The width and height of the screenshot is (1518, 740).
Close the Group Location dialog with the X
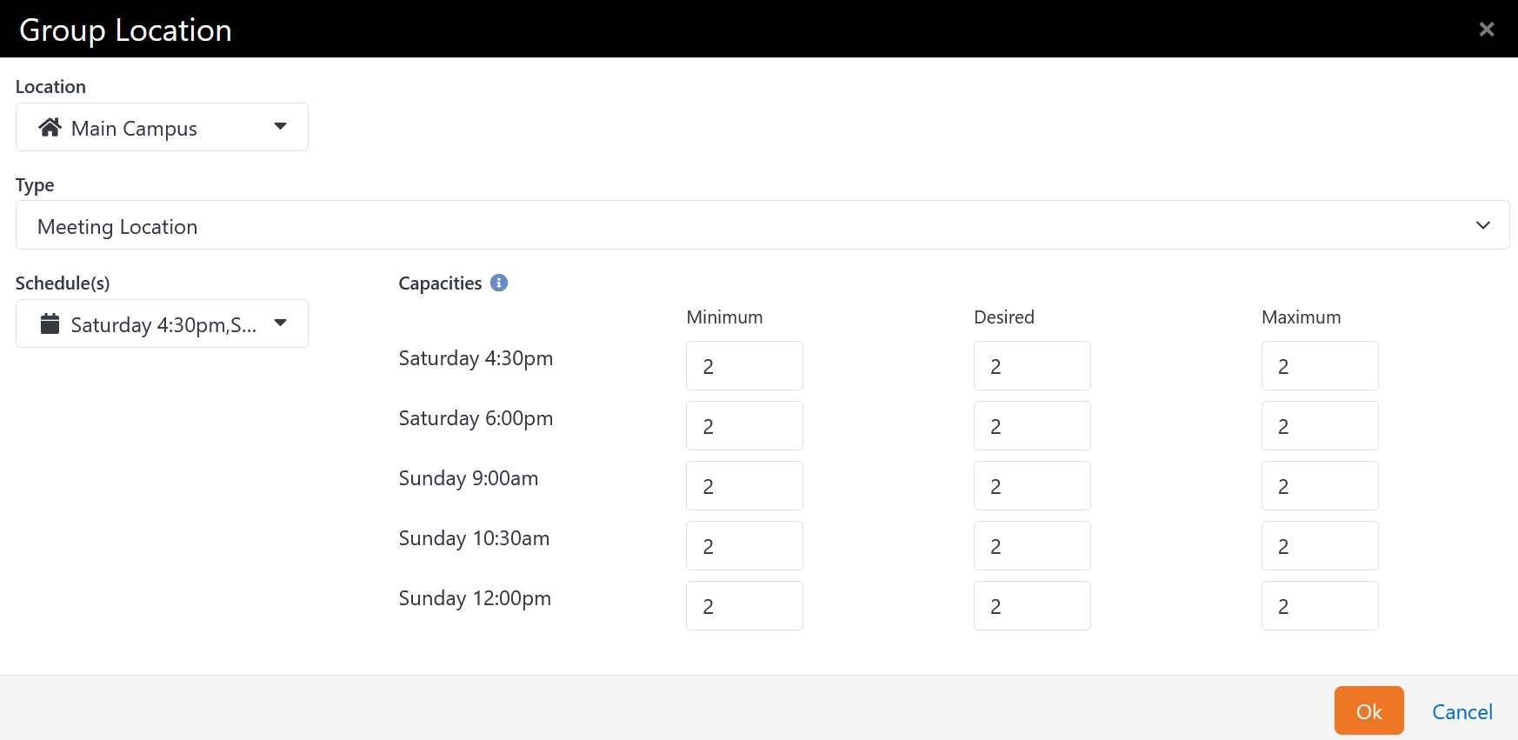click(x=1487, y=29)
